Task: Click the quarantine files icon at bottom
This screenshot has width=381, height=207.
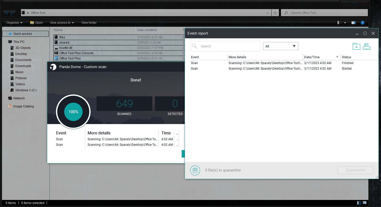Action: (195, 170)
